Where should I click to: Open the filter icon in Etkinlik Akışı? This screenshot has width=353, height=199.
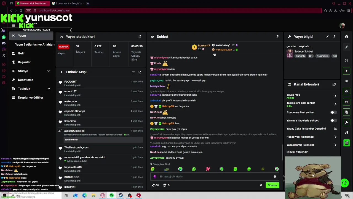coord(133,72)
